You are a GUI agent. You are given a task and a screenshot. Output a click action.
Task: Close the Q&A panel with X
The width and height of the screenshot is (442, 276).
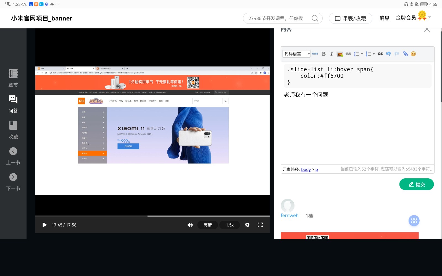click(427, 30)
